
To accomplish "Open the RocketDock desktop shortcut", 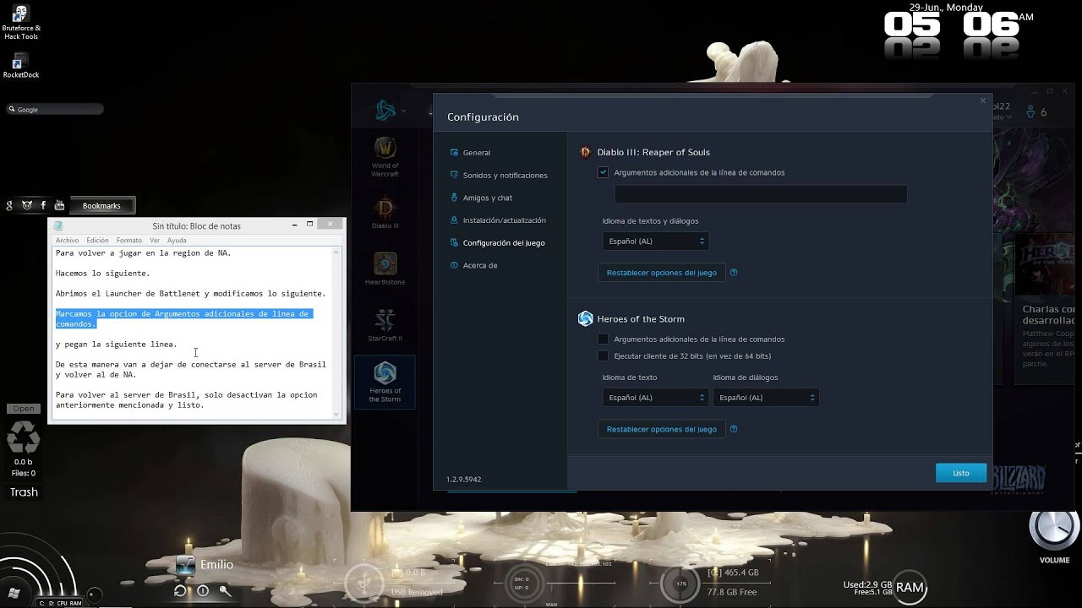I will 21,66.
